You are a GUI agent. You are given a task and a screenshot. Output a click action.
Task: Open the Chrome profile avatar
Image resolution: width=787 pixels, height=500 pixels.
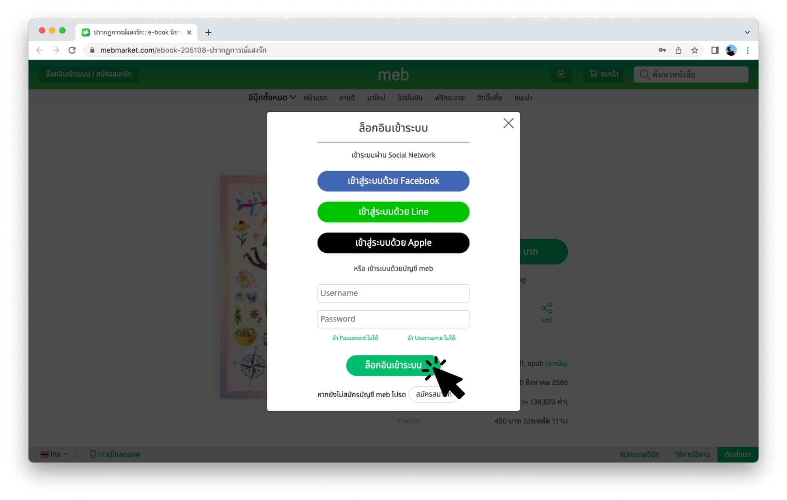731,50
